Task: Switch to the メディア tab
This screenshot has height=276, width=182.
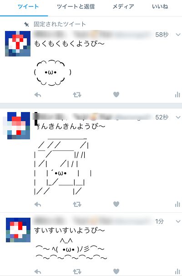Action: [123, 7]
